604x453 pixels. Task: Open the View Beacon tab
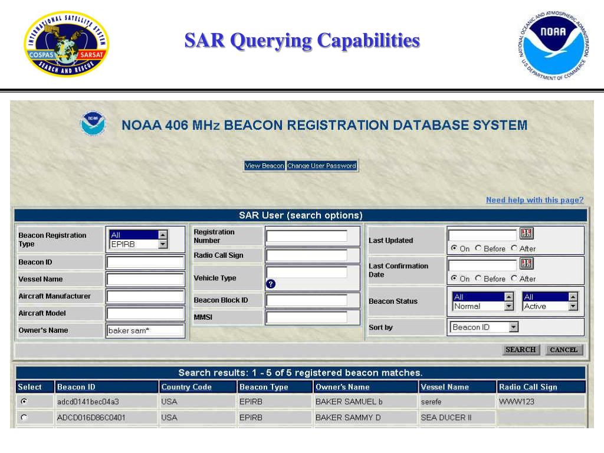[x=264, y=166]
